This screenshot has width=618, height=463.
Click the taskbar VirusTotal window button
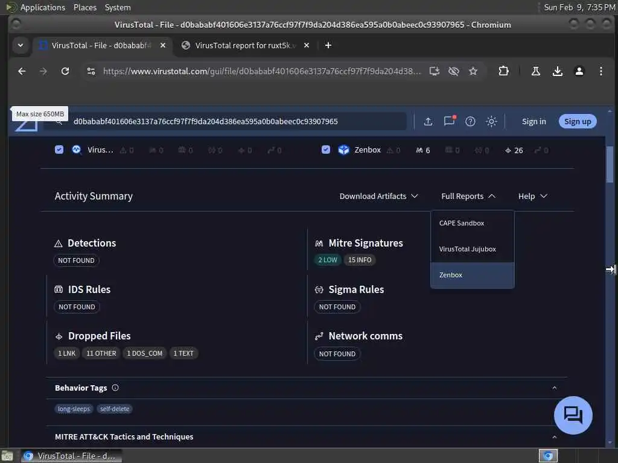pyautogui.click(x=71, y=456)
